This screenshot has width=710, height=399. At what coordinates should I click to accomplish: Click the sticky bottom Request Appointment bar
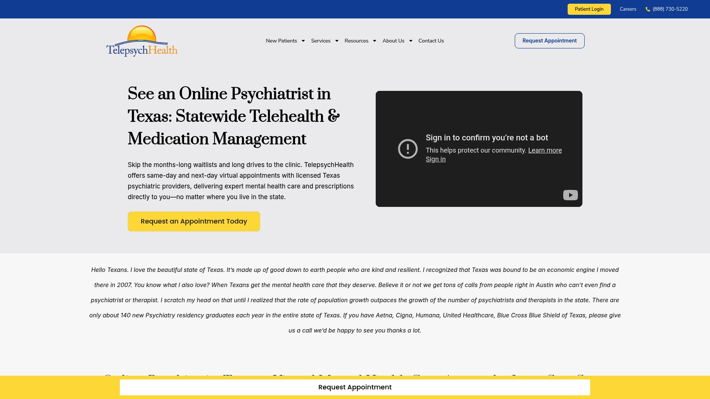(355, 387)
